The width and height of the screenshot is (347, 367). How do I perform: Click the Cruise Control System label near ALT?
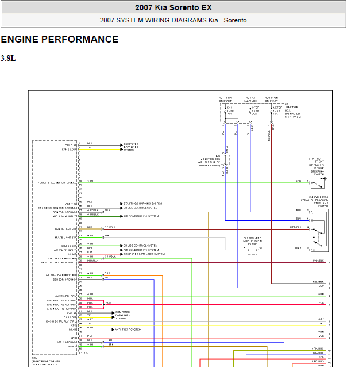(x=140, y=208)
